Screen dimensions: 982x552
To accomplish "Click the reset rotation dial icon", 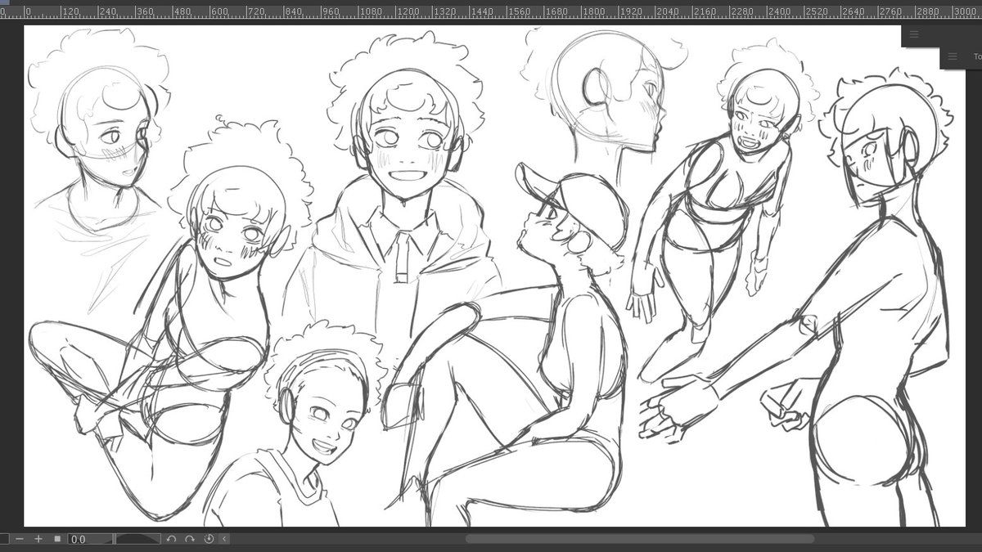I will pyautogui.click(x=209, y=539).
